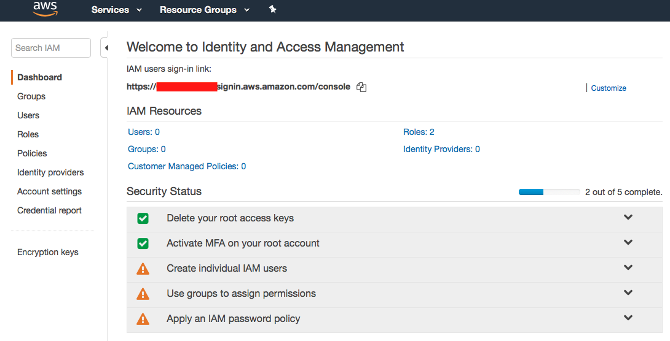Click the Use groups to assign permissions label

pyautogui.click(x=242, y=293)
